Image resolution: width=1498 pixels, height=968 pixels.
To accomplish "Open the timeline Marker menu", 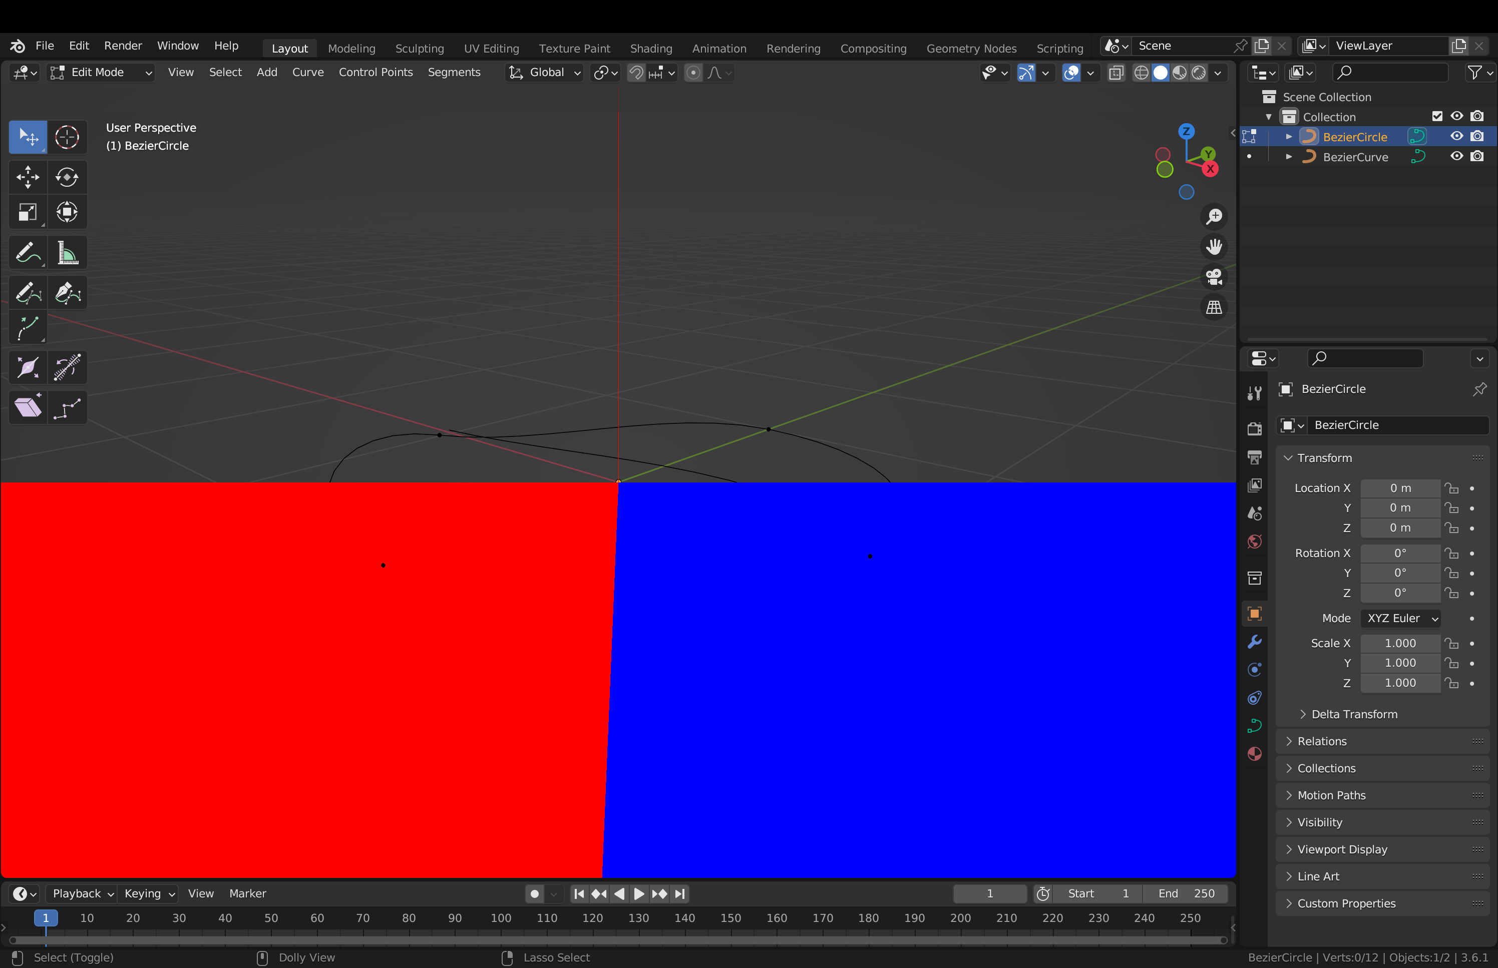I will [248, 894].
